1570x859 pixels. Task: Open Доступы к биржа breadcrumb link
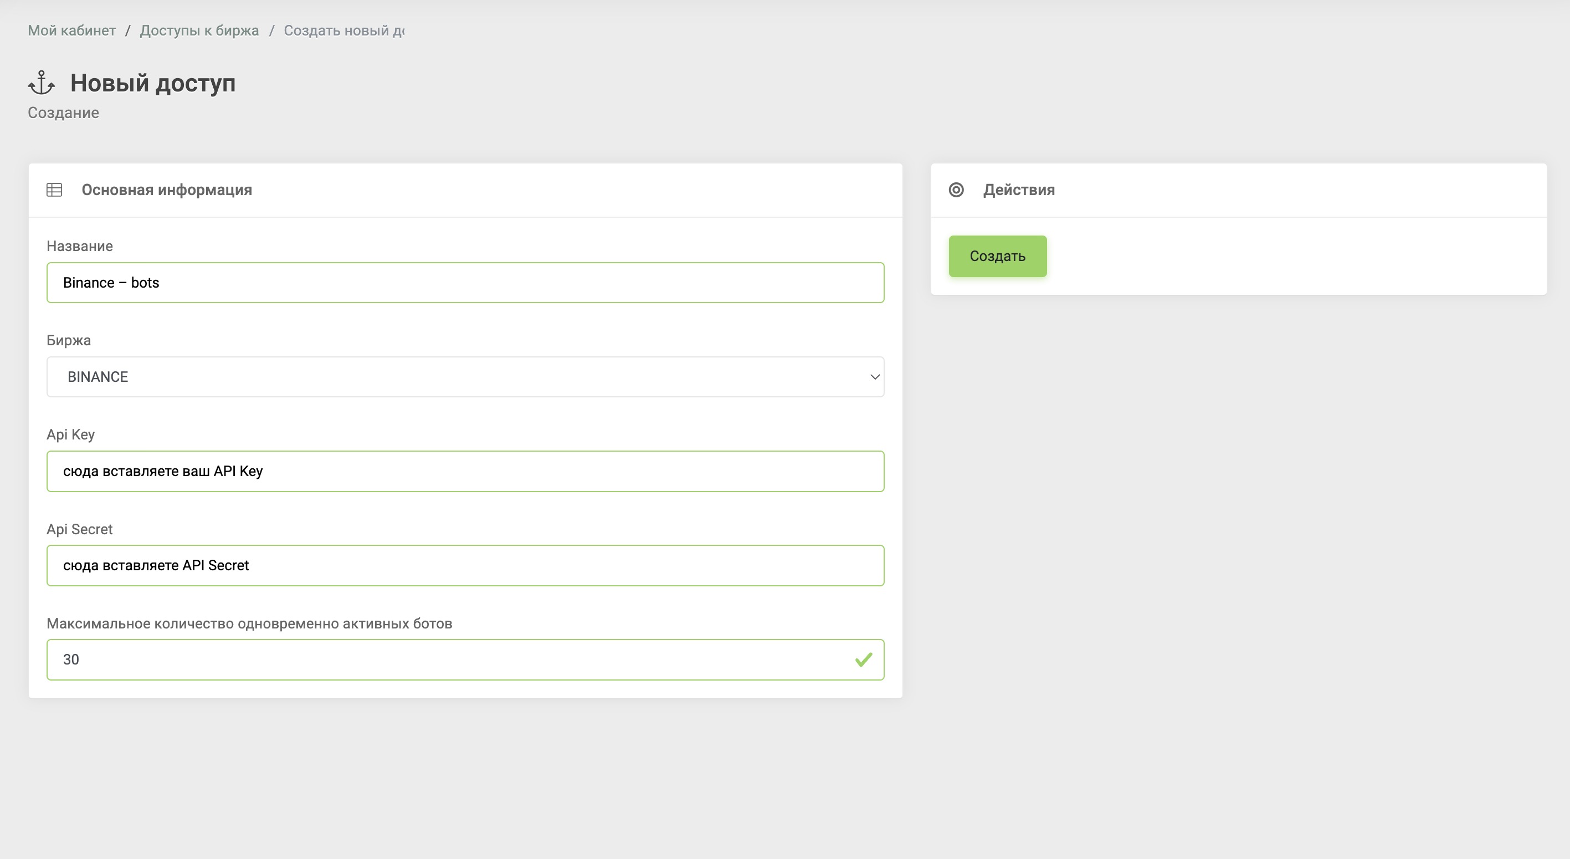[199, 30]
